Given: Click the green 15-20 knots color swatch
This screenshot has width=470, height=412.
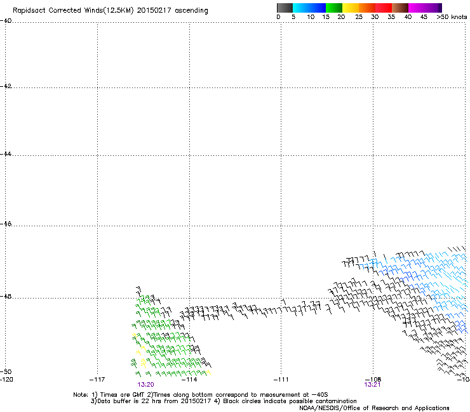Looking at the screenshot, I should click(x=334, y=8).
